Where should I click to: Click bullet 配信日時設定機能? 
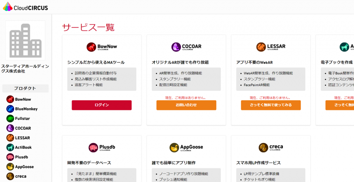pos(173,85)
